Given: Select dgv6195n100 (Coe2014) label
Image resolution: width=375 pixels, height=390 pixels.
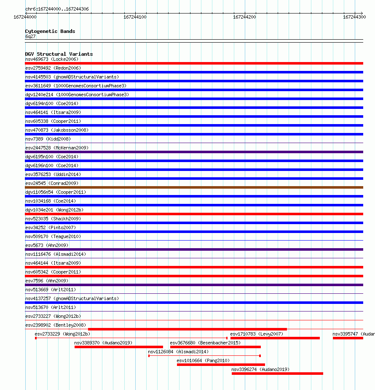Looking at the screenshot, I should (x=52, y=157).
